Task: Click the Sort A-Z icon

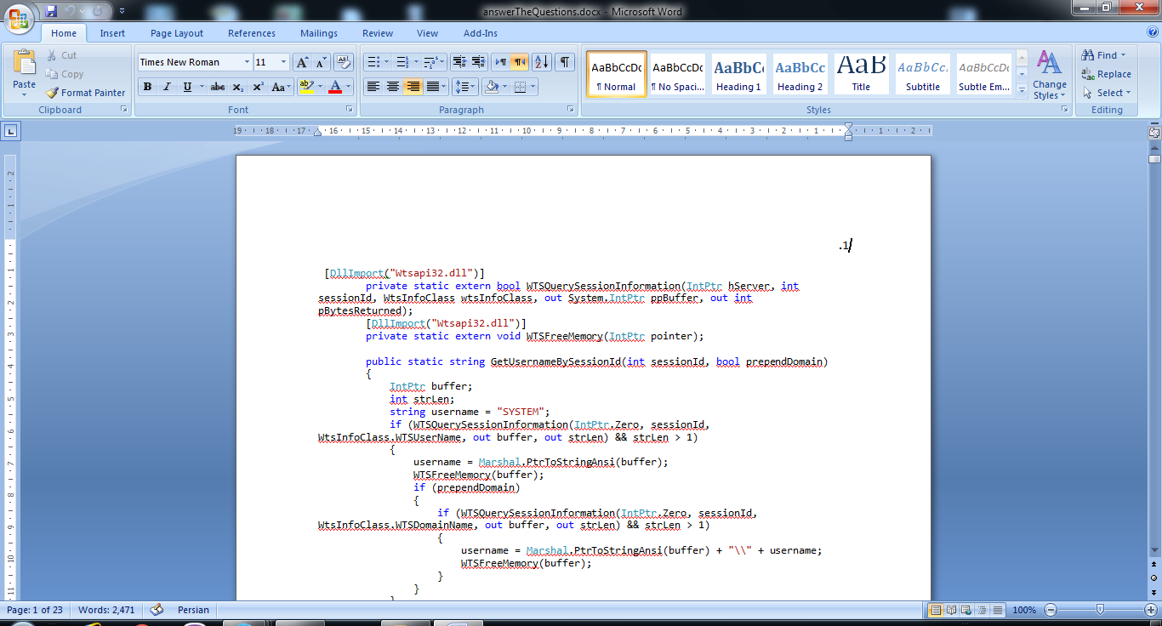Action: point(542,62)
